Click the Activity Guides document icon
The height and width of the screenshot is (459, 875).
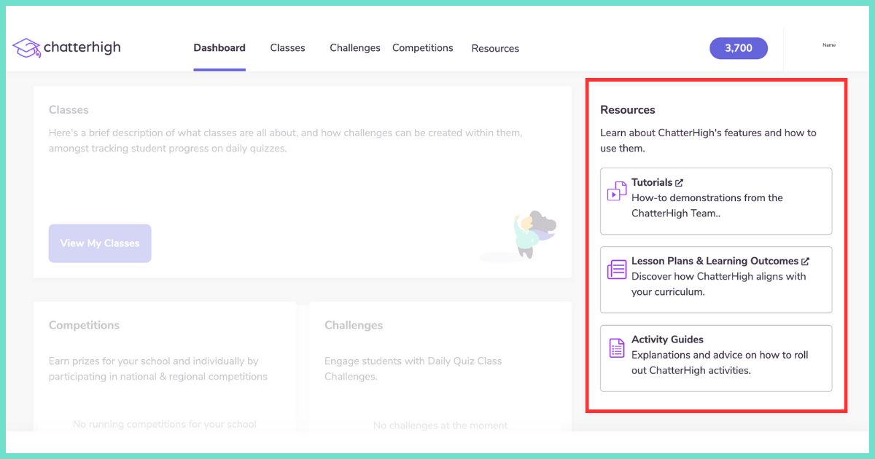click(x=616, y=348)
